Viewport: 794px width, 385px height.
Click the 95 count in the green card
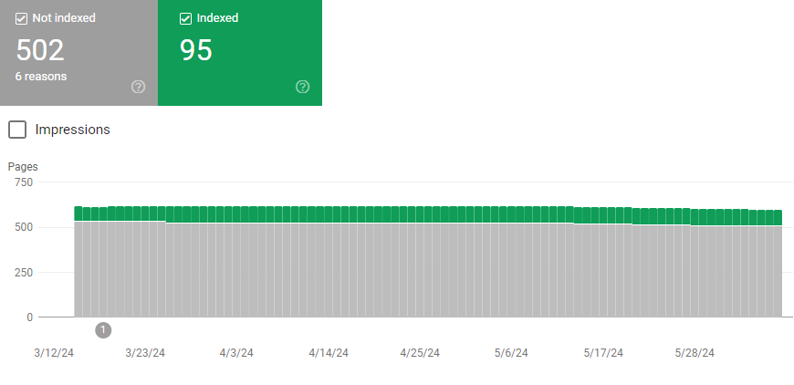click(196, 50)
